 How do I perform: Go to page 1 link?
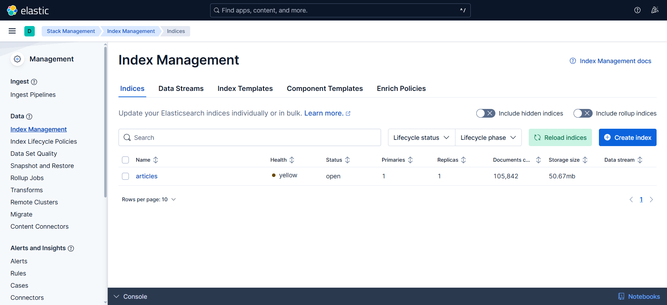(x=641, y=200)
